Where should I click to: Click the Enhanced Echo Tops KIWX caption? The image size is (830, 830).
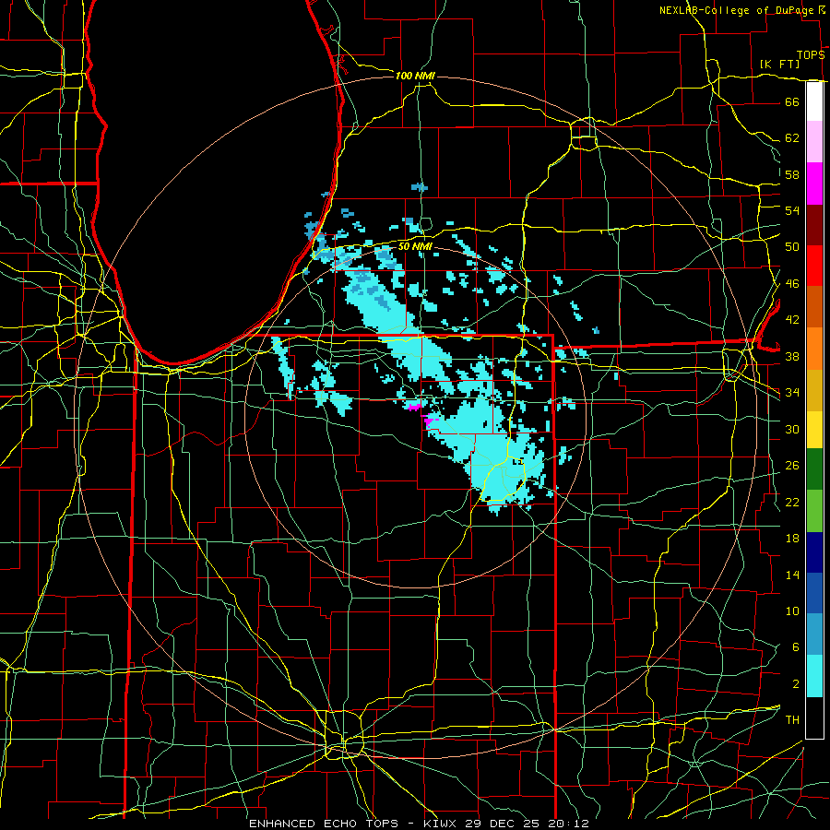pyautogui.click(x=418, y=824)
